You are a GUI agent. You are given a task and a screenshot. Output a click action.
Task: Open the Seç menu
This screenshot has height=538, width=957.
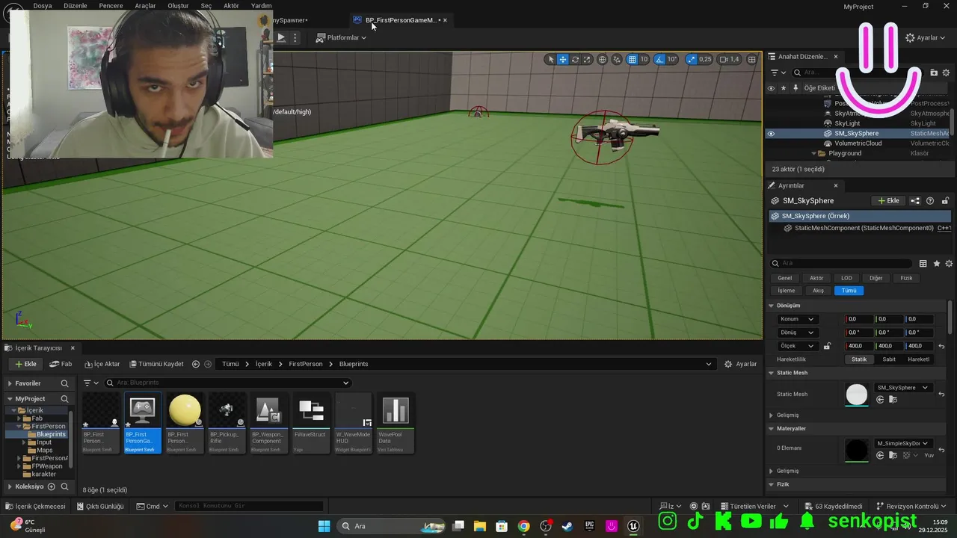click(x=206, y=5)
